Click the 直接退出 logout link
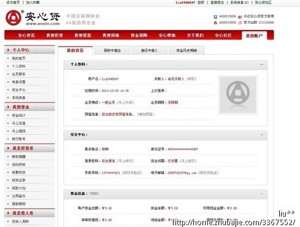The image size is (300, 227). click(217, 2)
